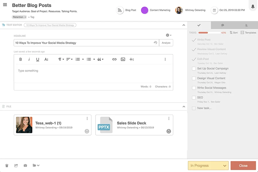Delete the content using the trash icon
Screen dimensions: 258x172
coord(7,165)
